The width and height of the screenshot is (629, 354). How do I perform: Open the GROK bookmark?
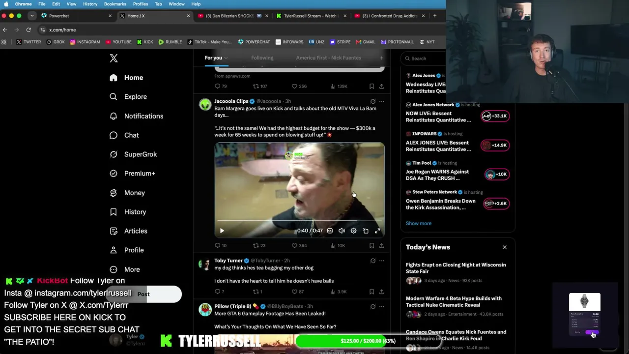(56, 42)
